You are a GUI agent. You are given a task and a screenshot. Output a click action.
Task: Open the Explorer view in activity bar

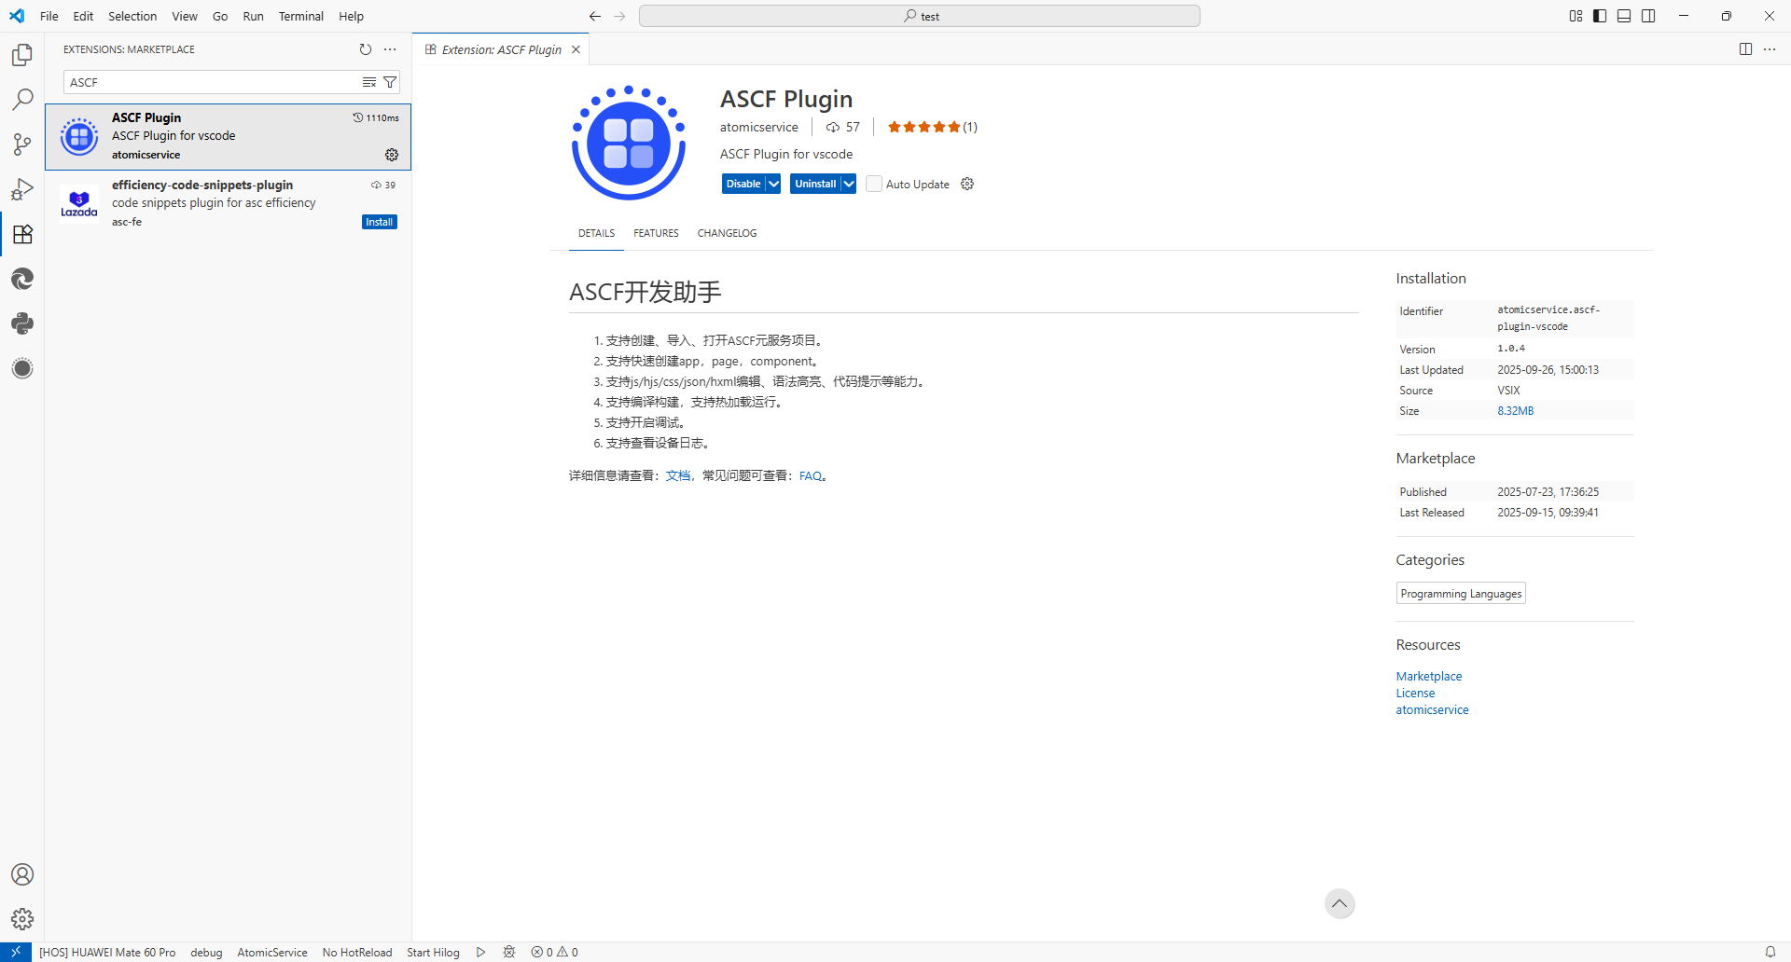[22, 55]
